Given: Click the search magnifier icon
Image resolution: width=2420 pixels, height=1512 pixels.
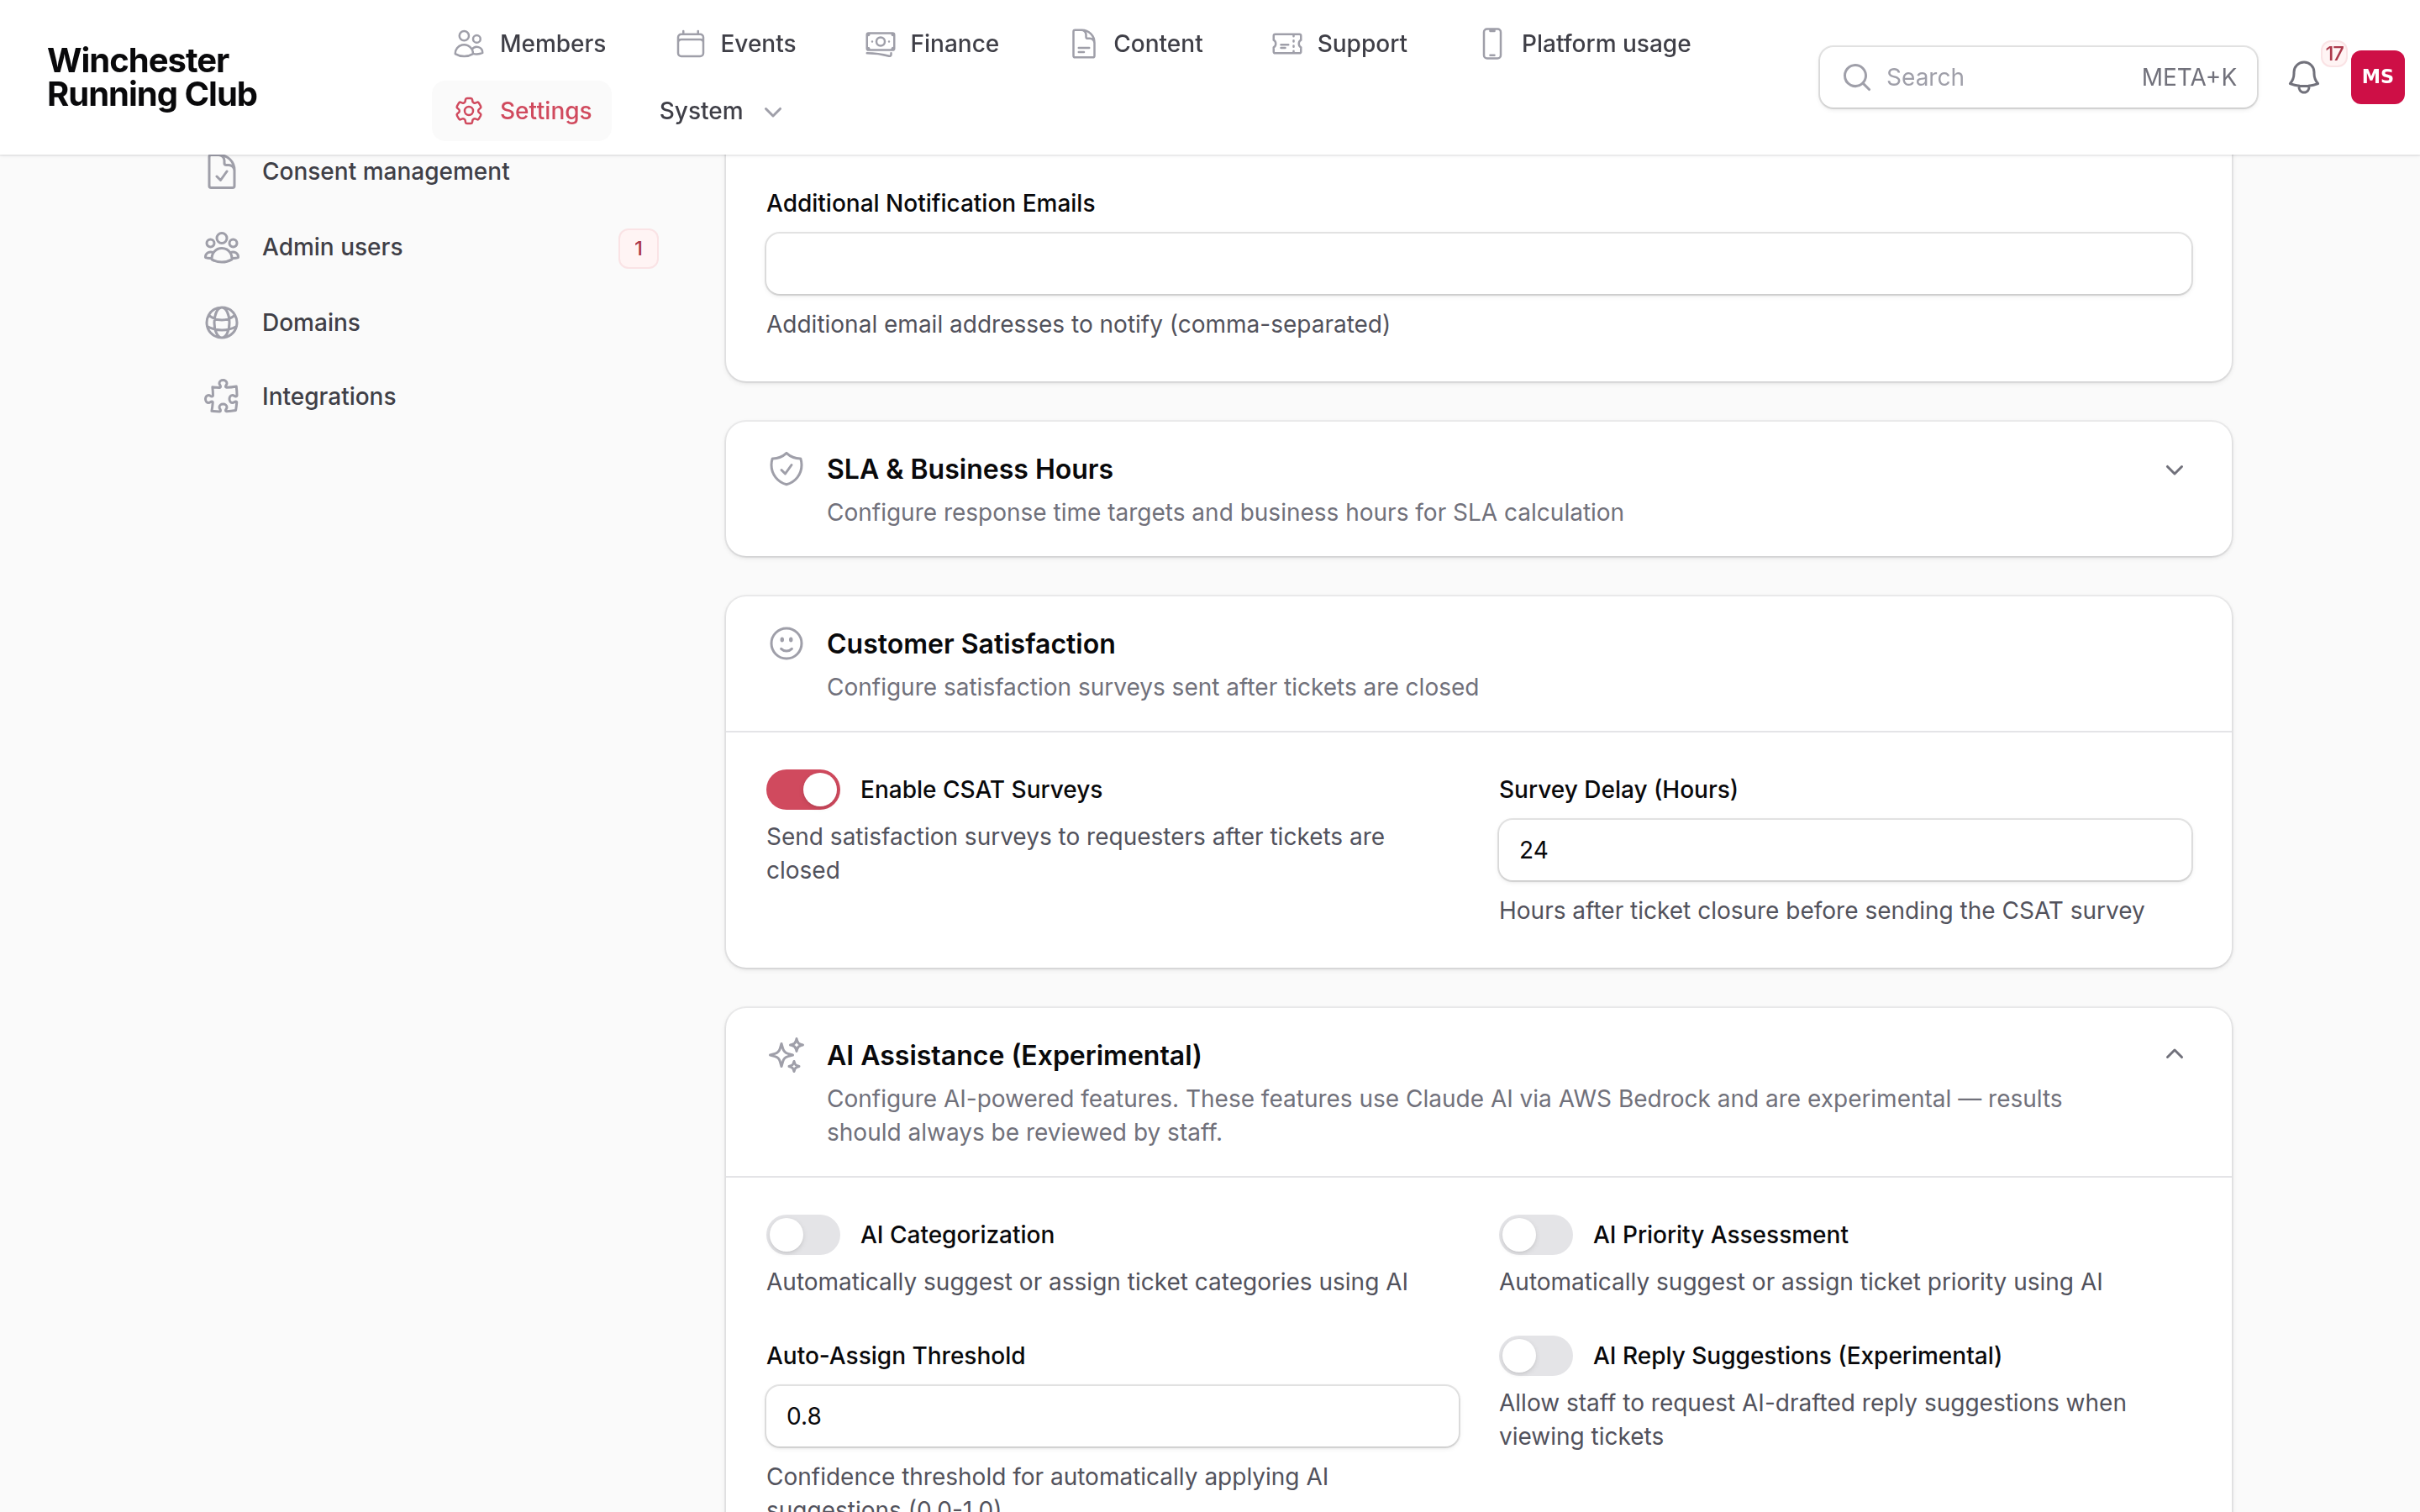Looking at the screenshot, I should point(1856,77).
